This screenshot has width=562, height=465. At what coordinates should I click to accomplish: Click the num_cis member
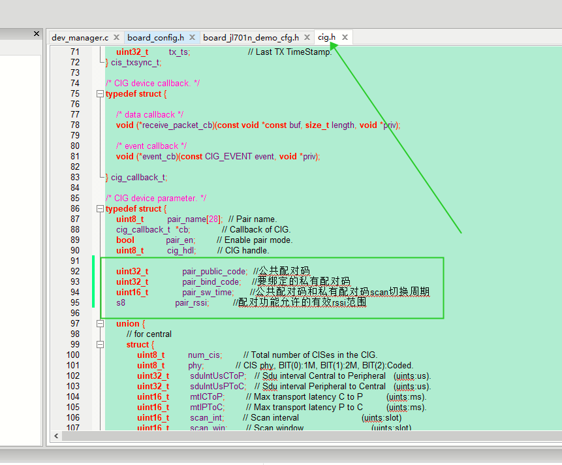[205, 355]
